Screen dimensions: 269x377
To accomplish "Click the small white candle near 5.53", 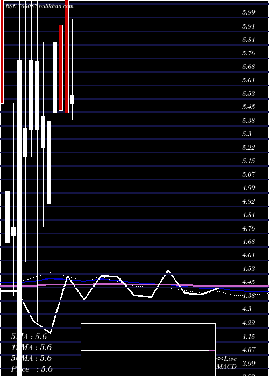I will pos(72,99).
